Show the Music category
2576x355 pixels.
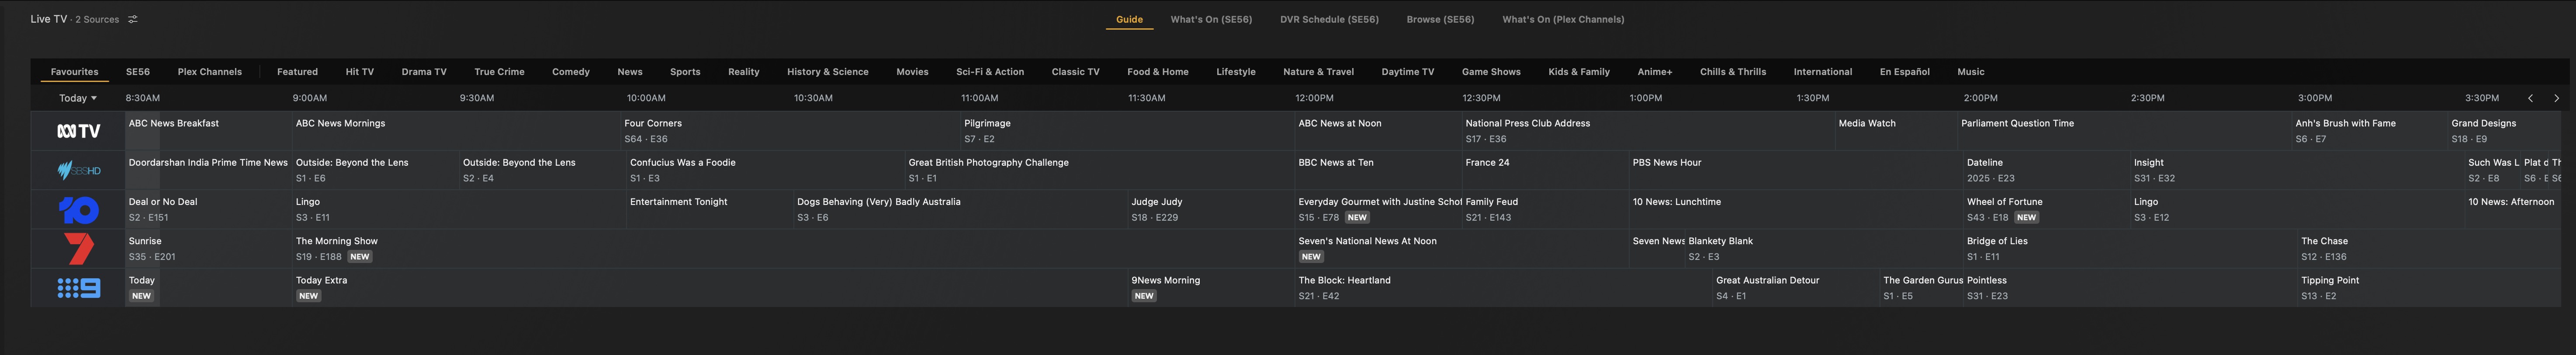click(x=1971, y=72)
